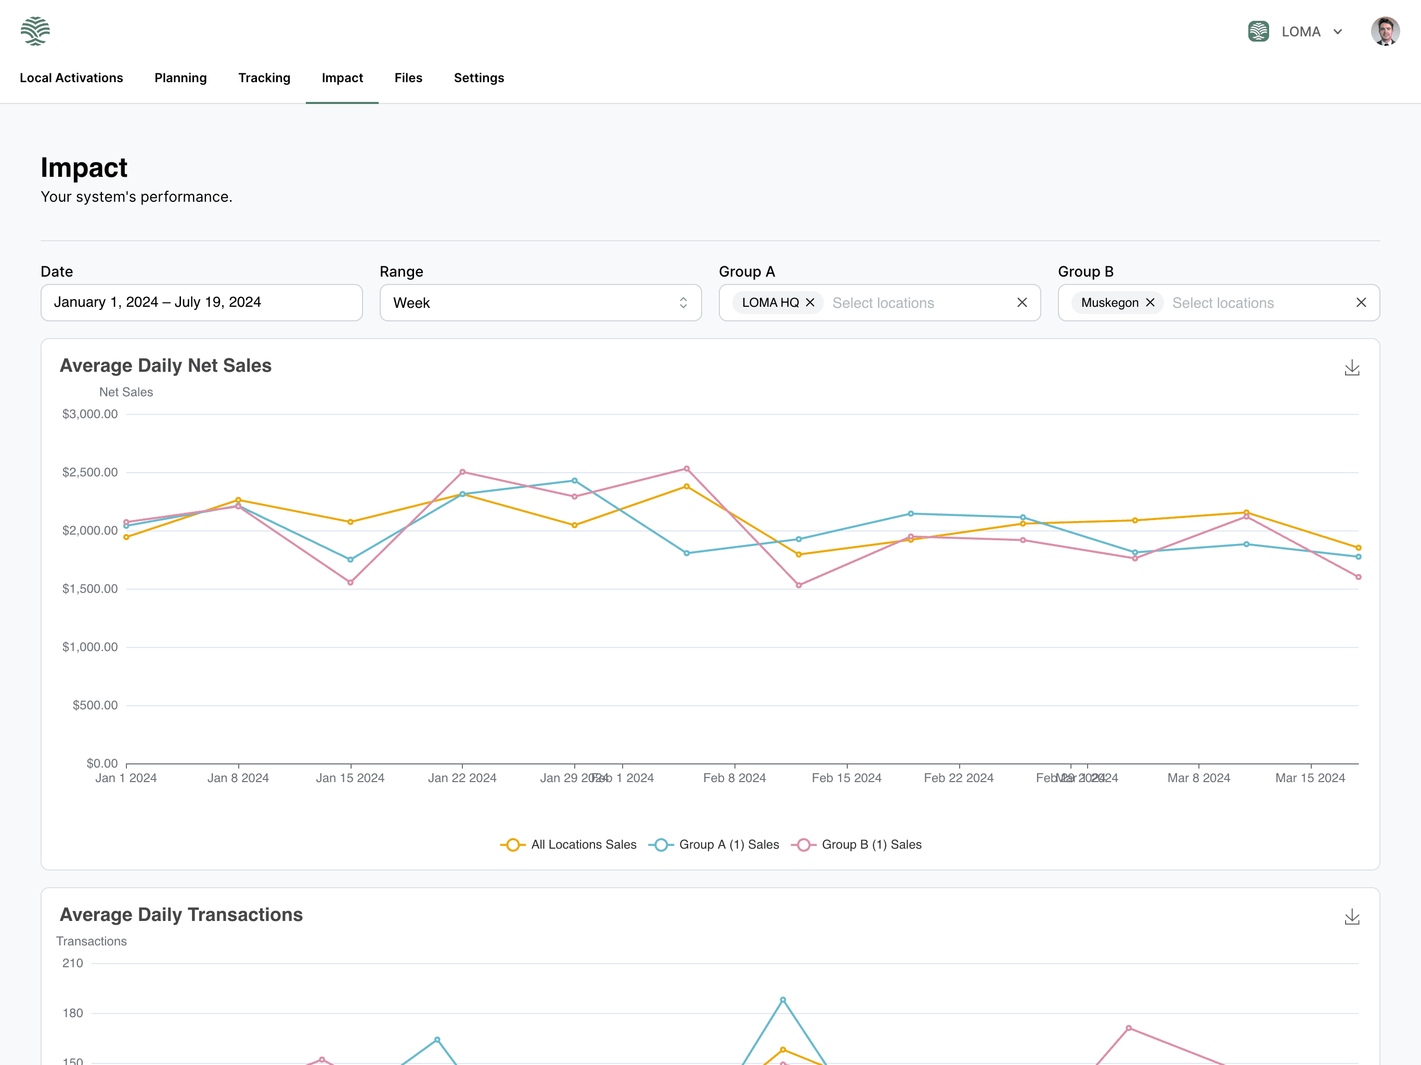Open the user profile avatar menu

tap(1385, 31)
